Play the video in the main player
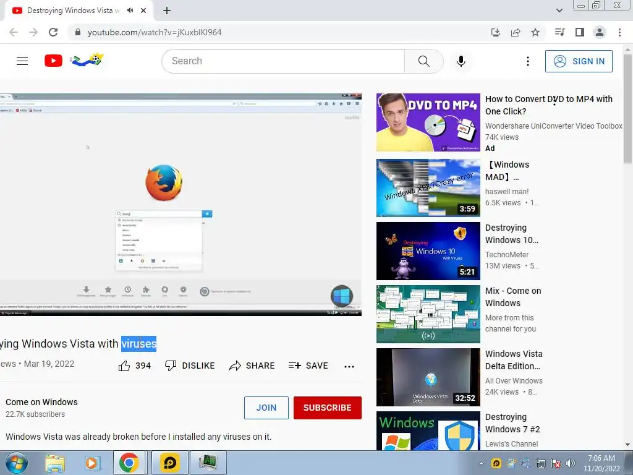This screenshot has height=475, width=633. coord(181,205)
